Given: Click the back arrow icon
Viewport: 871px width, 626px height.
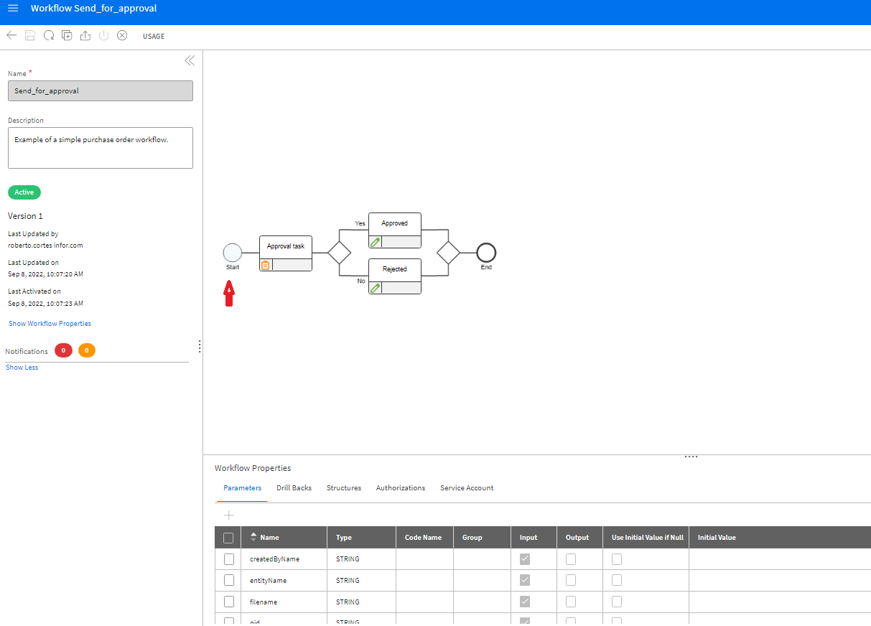Looking at the screenshot, I should point(11,35).
